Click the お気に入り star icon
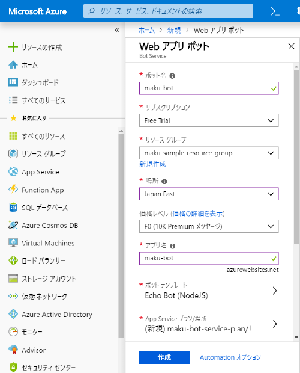Viewport: 300px width, 373px height. point(14,118)
